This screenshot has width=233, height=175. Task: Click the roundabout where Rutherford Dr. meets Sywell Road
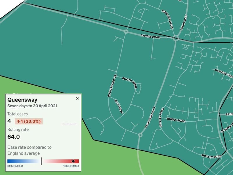[126, 32]
